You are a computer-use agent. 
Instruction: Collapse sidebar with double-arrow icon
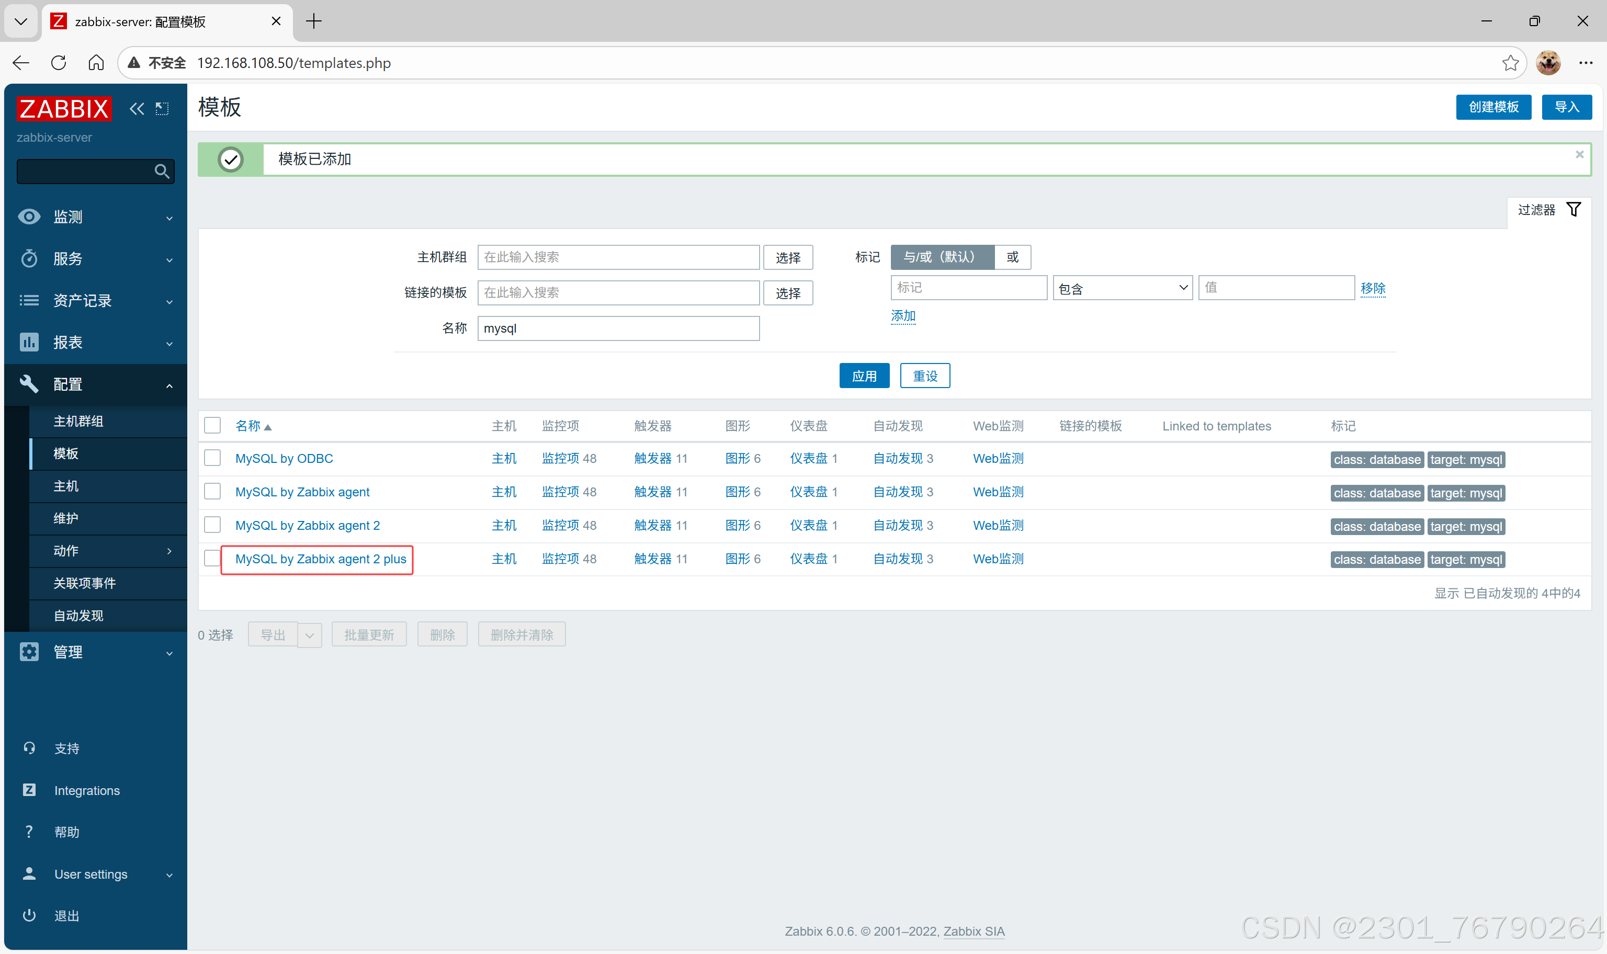coord(137,109)
